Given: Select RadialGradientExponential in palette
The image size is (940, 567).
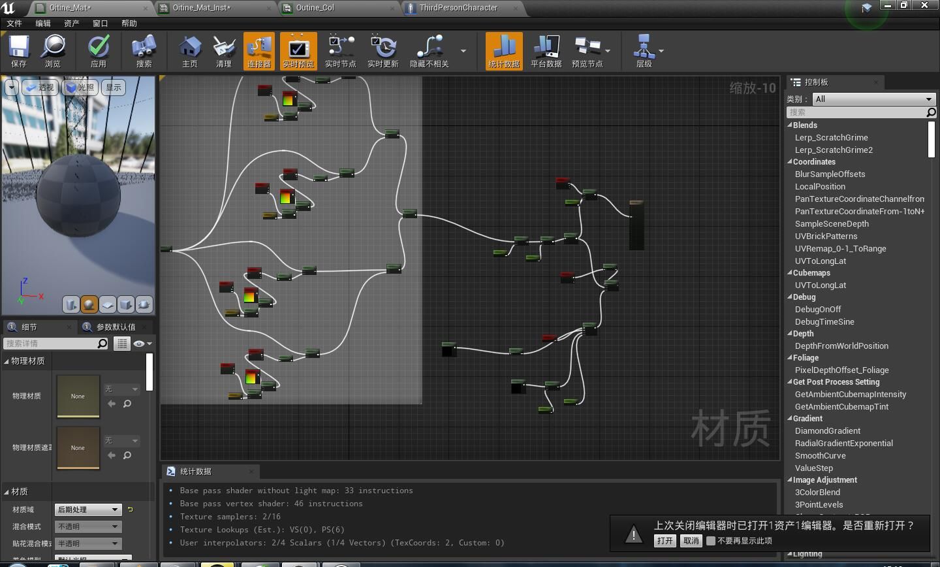Looking at the screenshot, I should [843, 444].
